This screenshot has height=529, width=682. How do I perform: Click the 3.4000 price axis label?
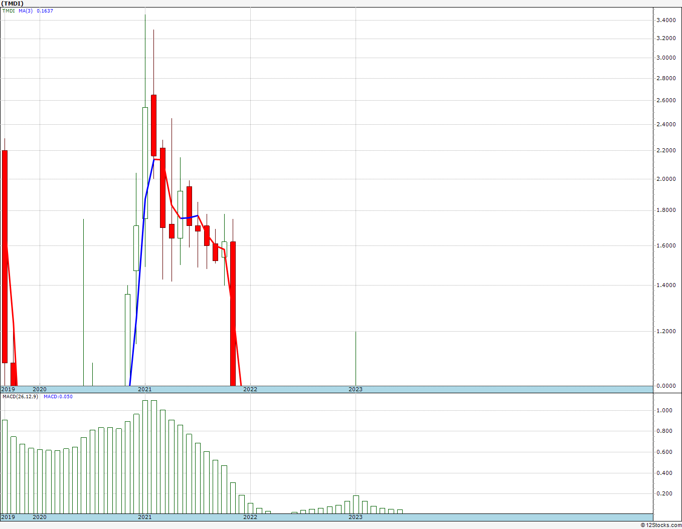(x=665, y=21)
